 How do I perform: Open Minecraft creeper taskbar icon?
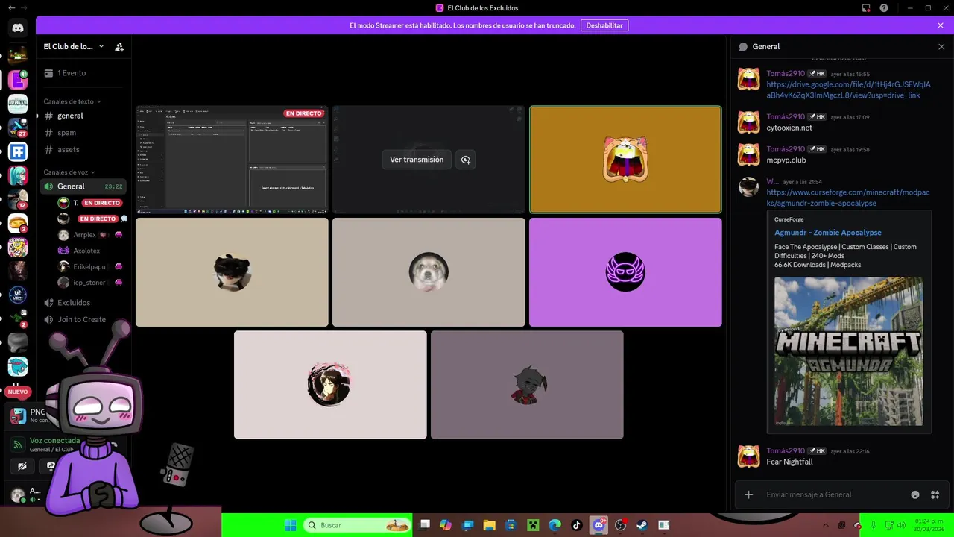point(533,525)
